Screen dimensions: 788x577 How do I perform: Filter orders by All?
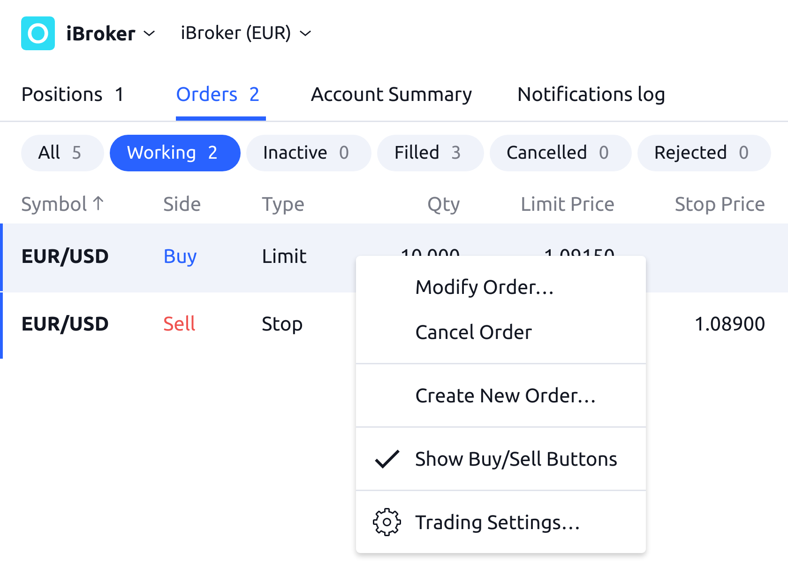(x=60, y=153)
